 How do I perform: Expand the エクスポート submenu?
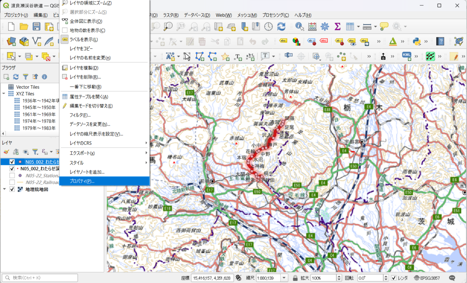pos(104,153)
